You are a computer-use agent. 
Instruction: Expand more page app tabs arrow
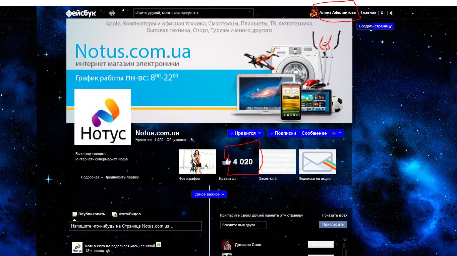pos(342,162)
